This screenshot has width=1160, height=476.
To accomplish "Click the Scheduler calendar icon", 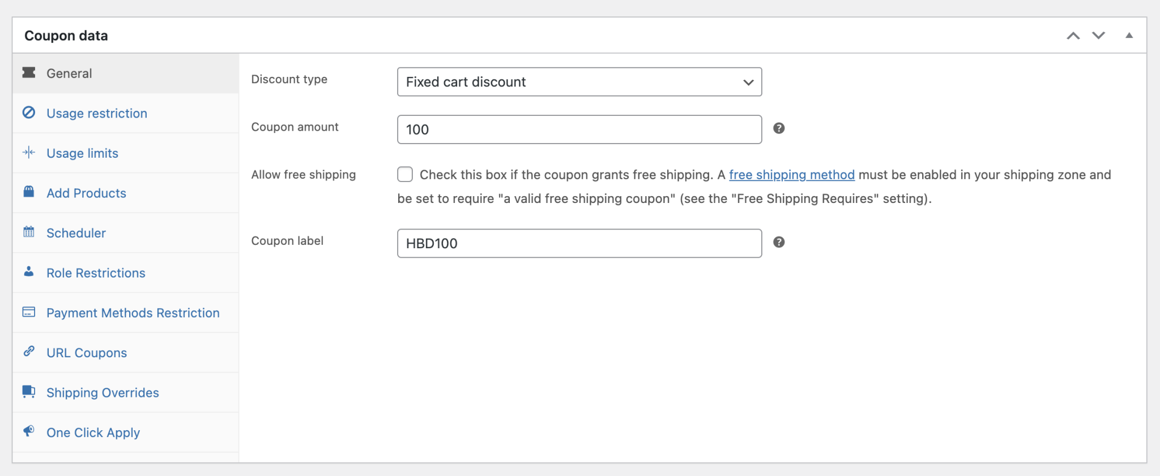I will [x=29, y=232].
